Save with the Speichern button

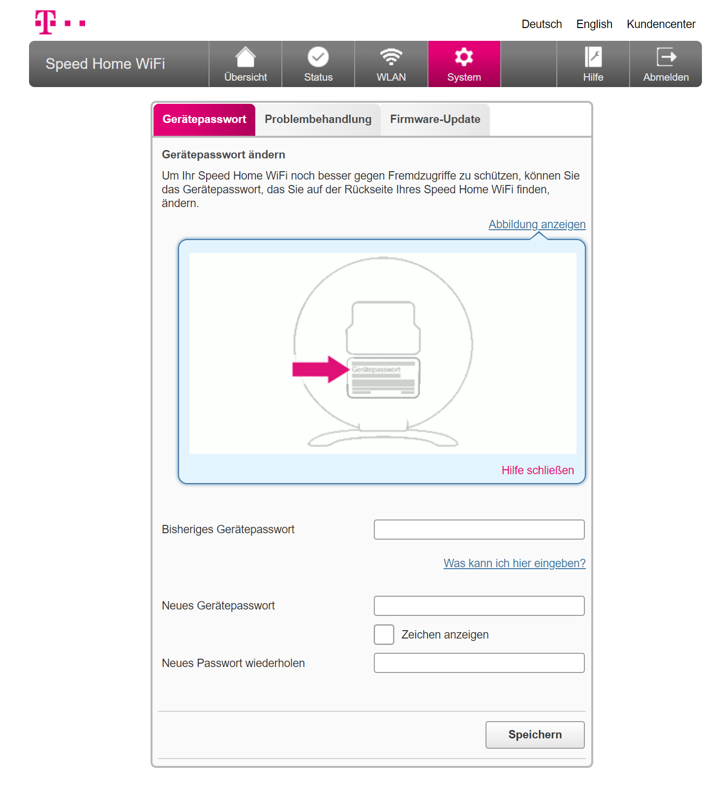(x=535, y=735)
